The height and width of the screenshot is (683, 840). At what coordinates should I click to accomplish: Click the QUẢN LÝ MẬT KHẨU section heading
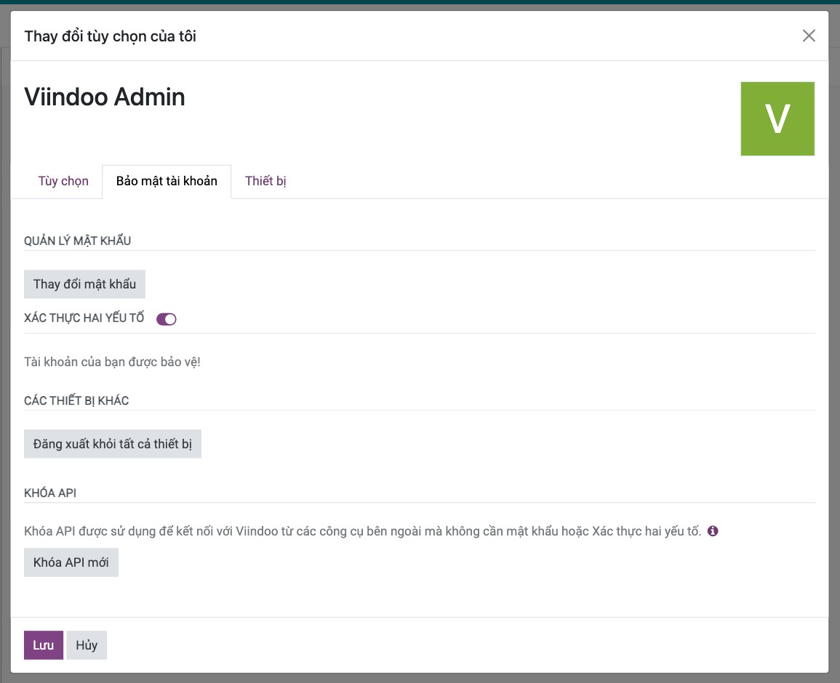click(x=78, y=241)
